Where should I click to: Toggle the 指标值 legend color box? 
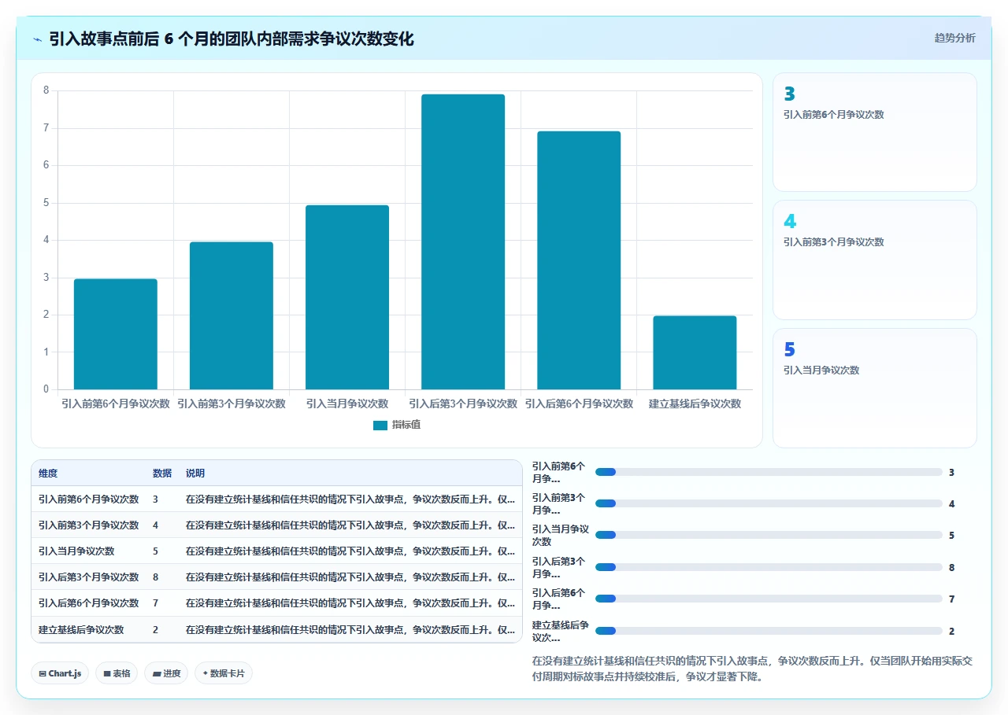pyautogui.click(x=380, y=426)
